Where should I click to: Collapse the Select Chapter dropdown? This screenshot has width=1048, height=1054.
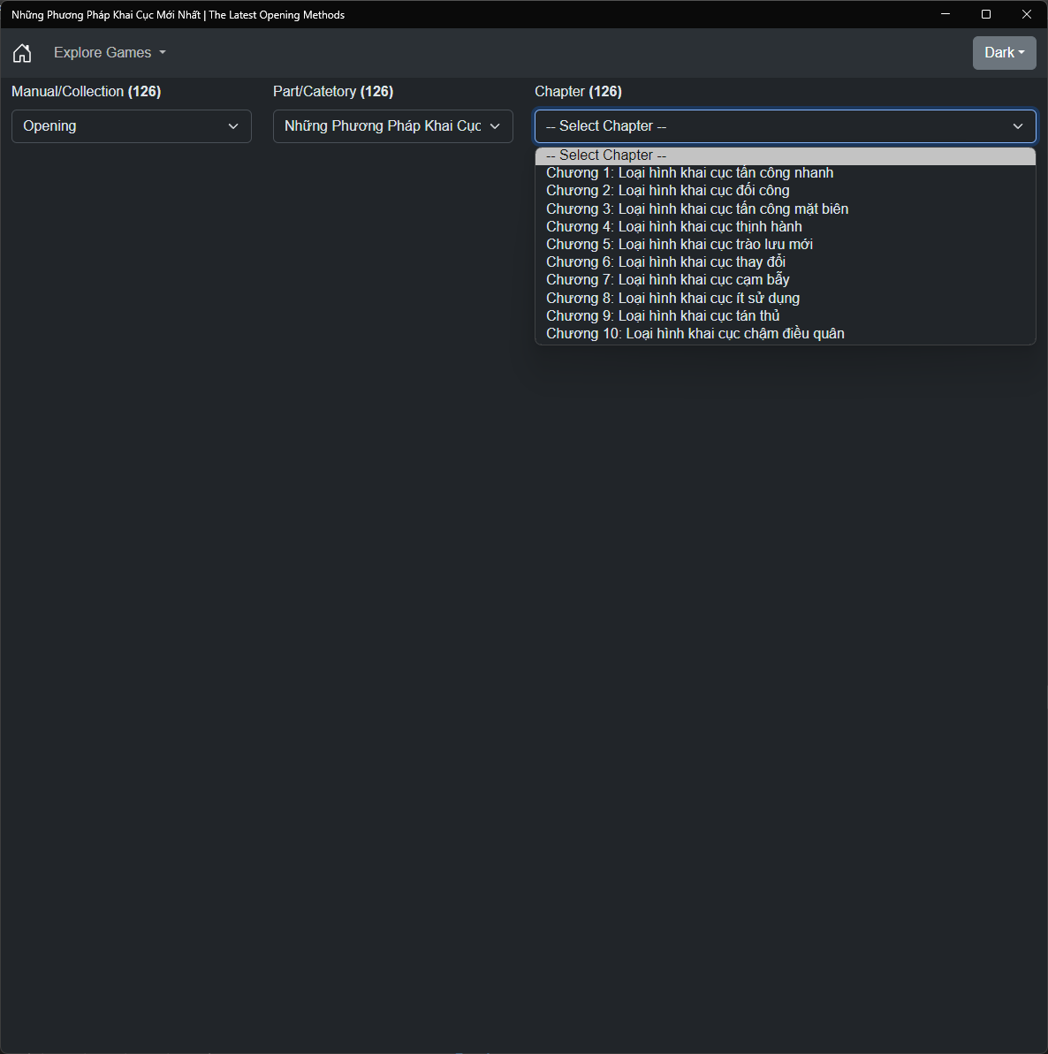(x=785, y=126)
